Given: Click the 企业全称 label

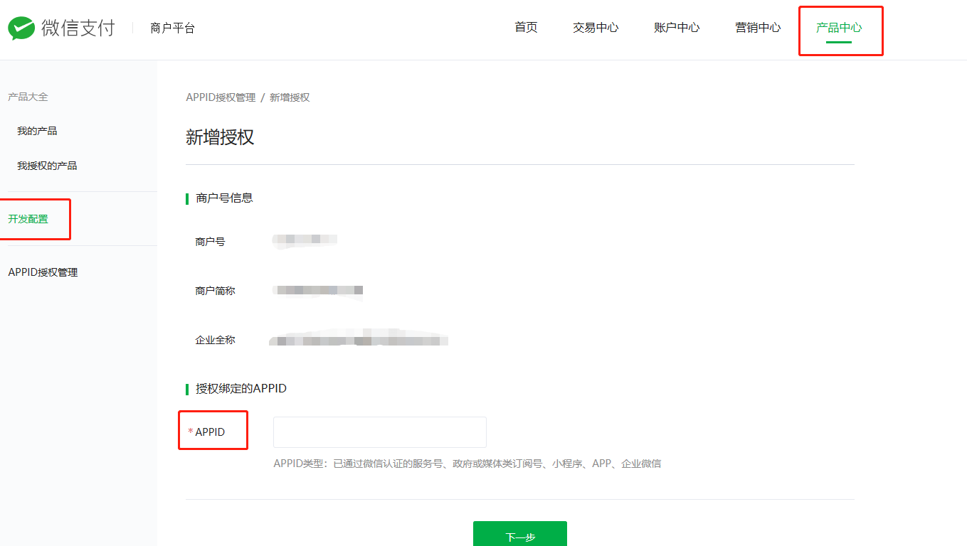Looking at the screenshot, I should 215,340.
